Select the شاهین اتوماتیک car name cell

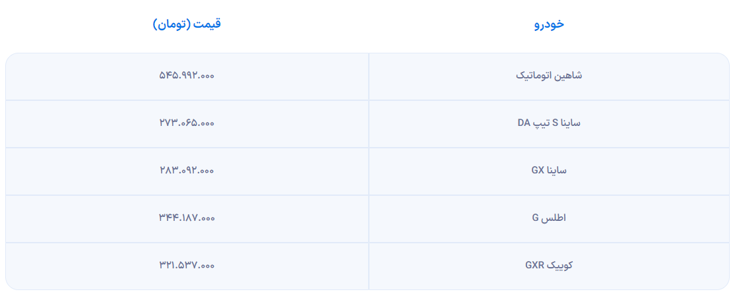(549, 76)
